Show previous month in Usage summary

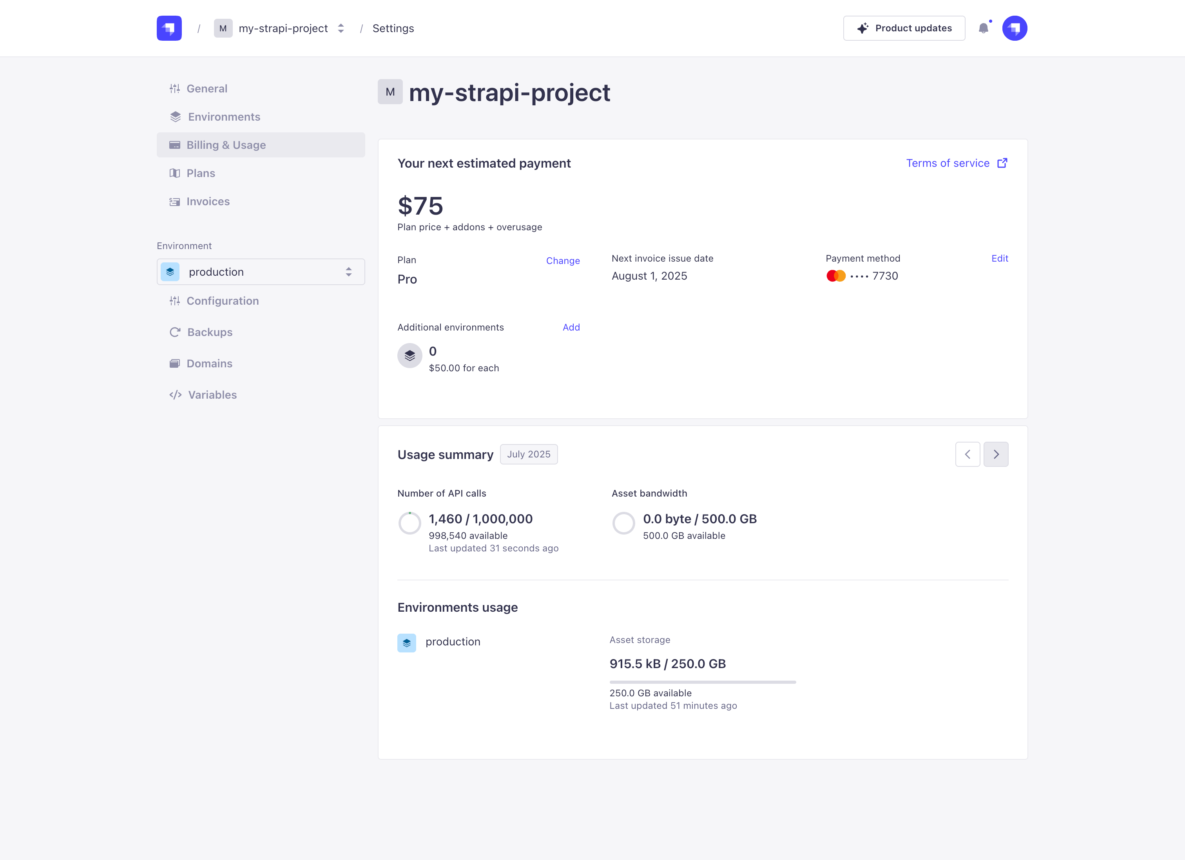coord(968,454)
